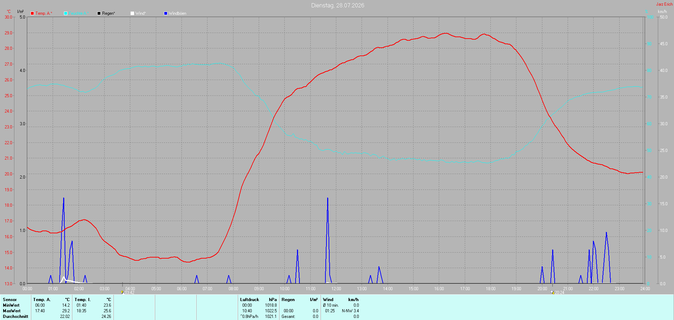Click the tall wind gust peak near 11:40
Image resolution: width=674 pixels, height=320 pixels.
pyautogui.click(x=328, y=199)
